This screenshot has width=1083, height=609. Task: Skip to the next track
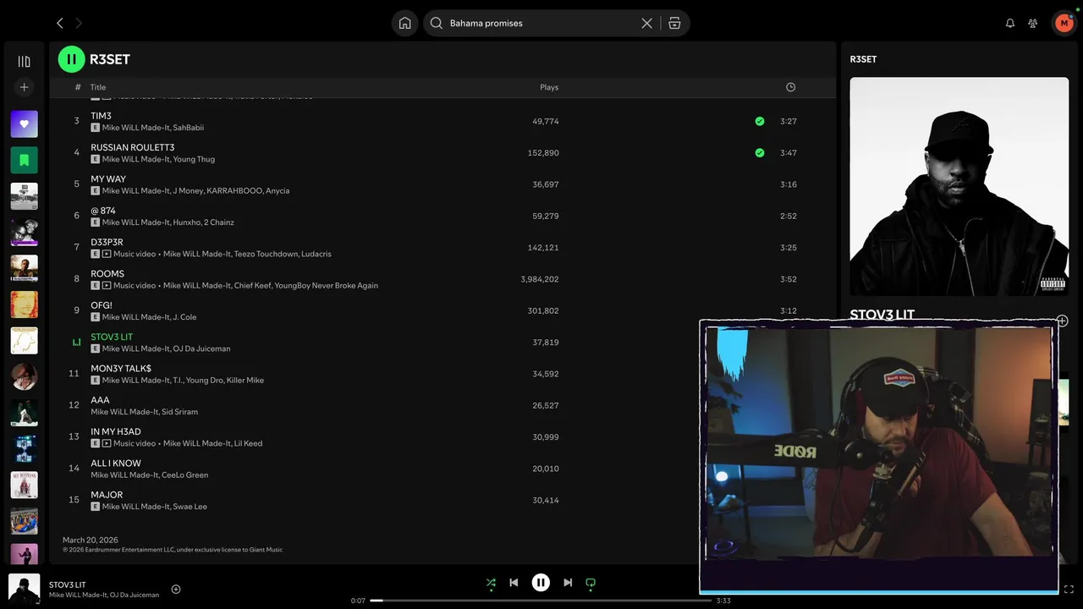point(568,583)
